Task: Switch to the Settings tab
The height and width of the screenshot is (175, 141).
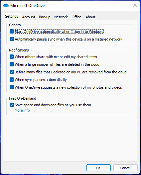Action: point(12,16)
